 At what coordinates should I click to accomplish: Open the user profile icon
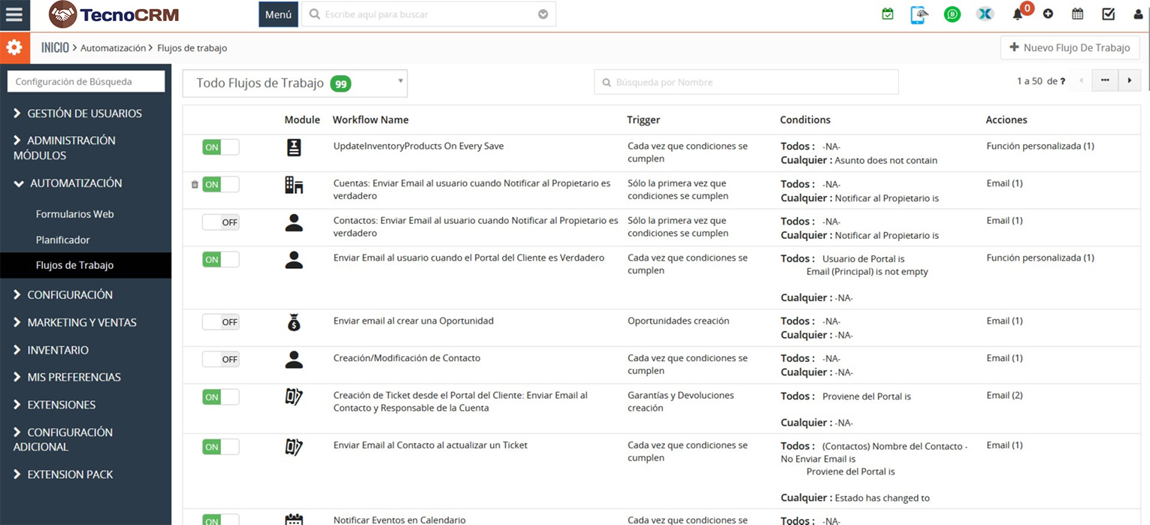point(1138,14)
